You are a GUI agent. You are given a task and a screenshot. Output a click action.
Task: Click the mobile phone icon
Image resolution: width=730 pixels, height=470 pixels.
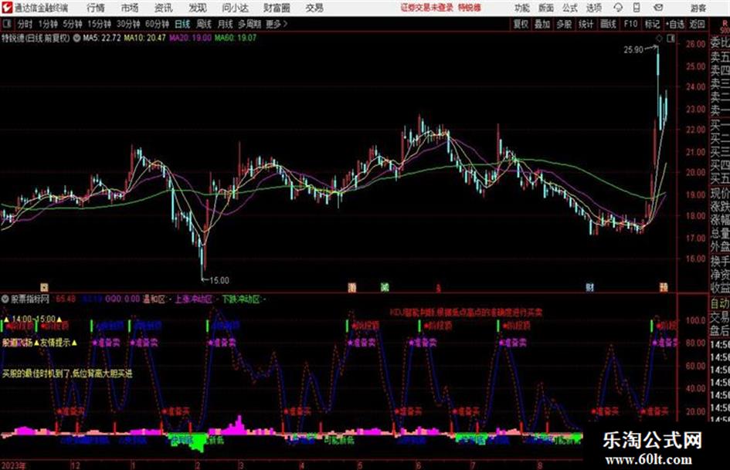[x=637, y=8]
